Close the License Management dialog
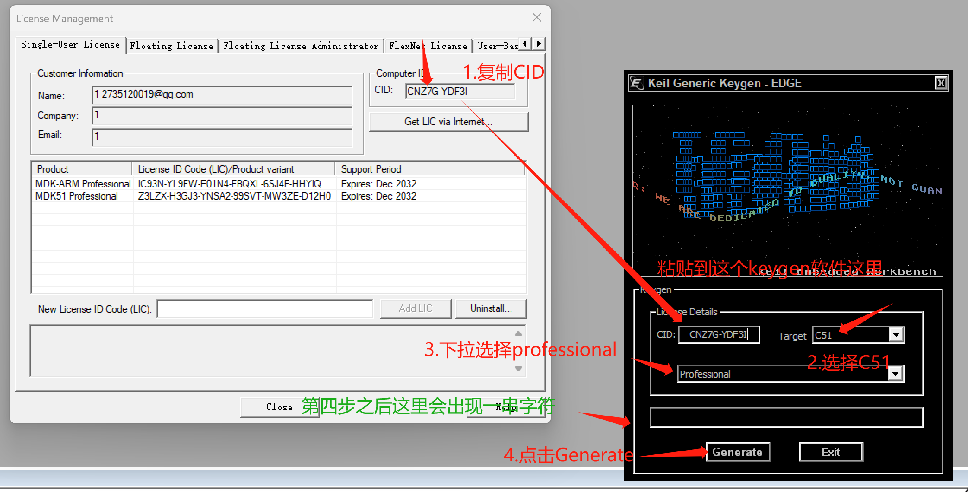The height and width of the screenshot is (492, 968). click(536, 18)
